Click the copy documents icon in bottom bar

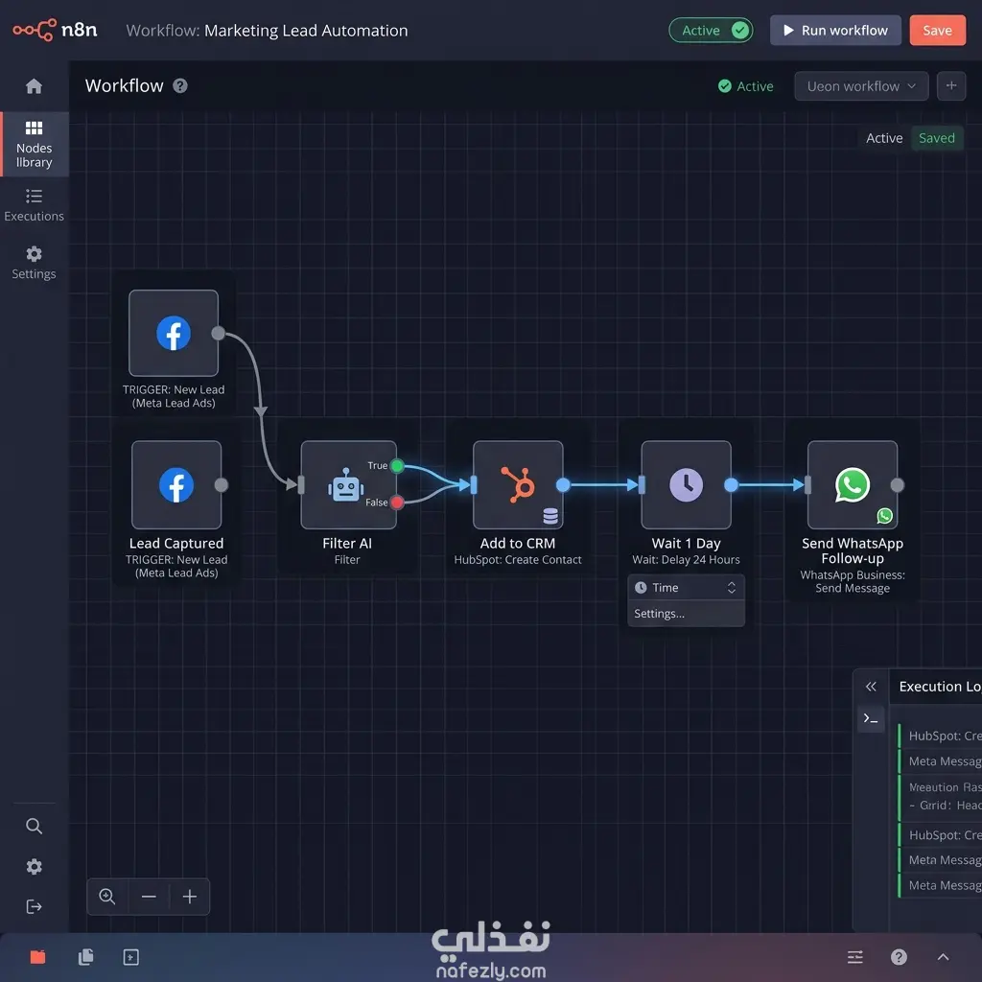click(85, 956)
